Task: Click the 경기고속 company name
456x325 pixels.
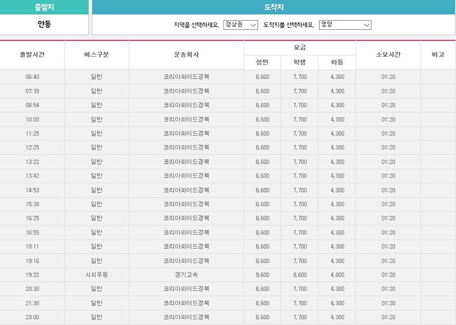Action: 186,275
